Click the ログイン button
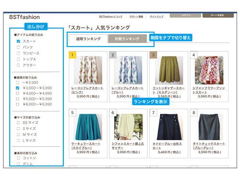 point(185,15)
